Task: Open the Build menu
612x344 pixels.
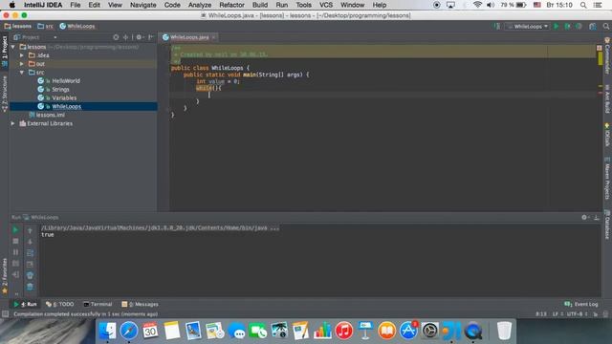Action: (260, 5)
